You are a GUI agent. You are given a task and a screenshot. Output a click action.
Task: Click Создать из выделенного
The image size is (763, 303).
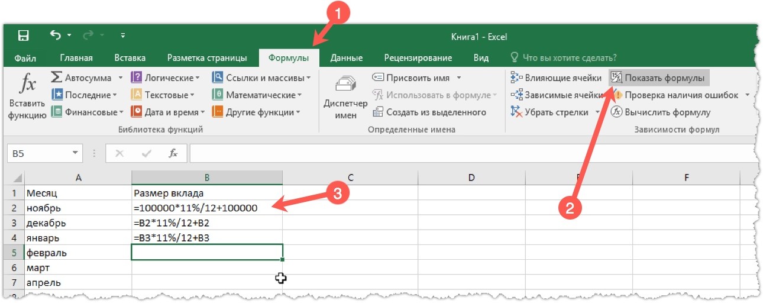tap(429, 112)
